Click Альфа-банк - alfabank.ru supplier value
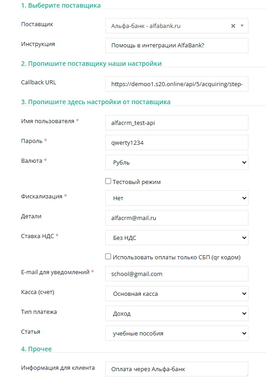Image resolution: width=266 pixels, height=386 pixels. point(146,26)
